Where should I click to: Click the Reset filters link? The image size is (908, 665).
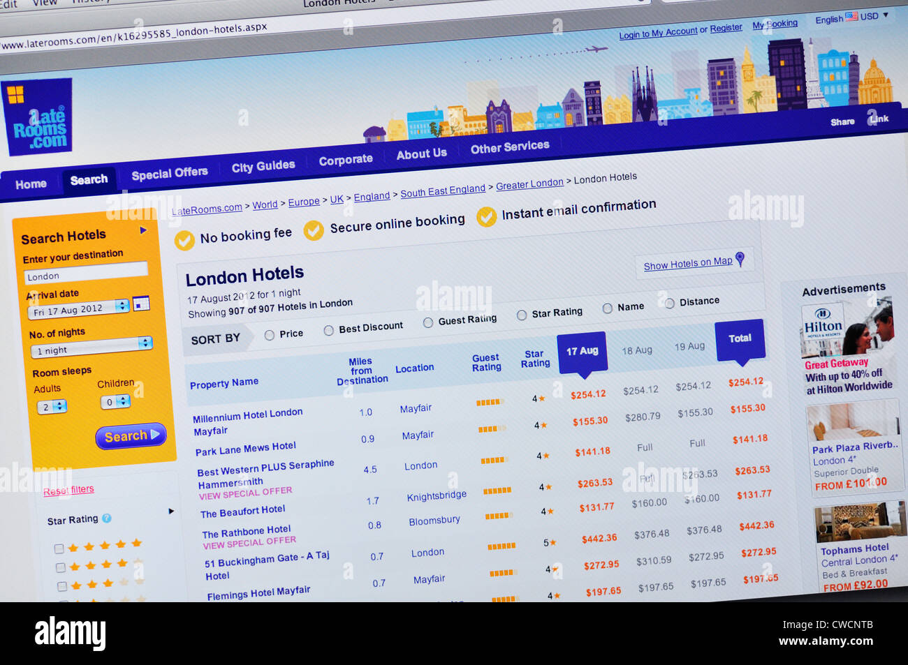click(68, 490)
